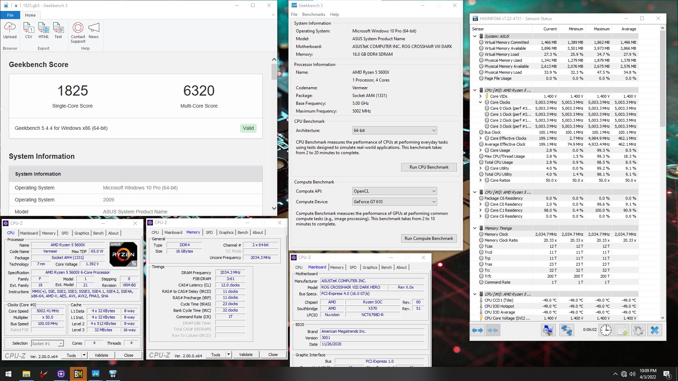
Task: Click Validate in left CPU-Z window
Action: (101, 355)
